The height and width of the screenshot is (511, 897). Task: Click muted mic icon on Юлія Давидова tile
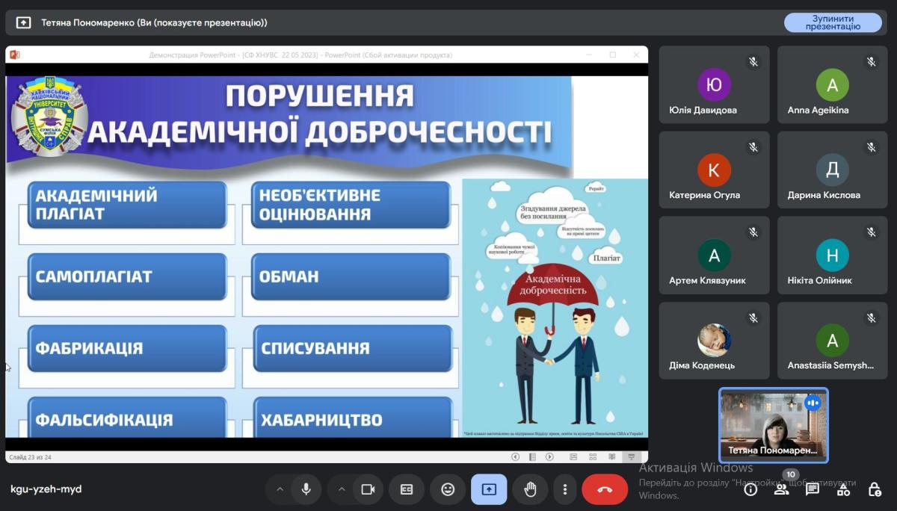tap(753, 62)
